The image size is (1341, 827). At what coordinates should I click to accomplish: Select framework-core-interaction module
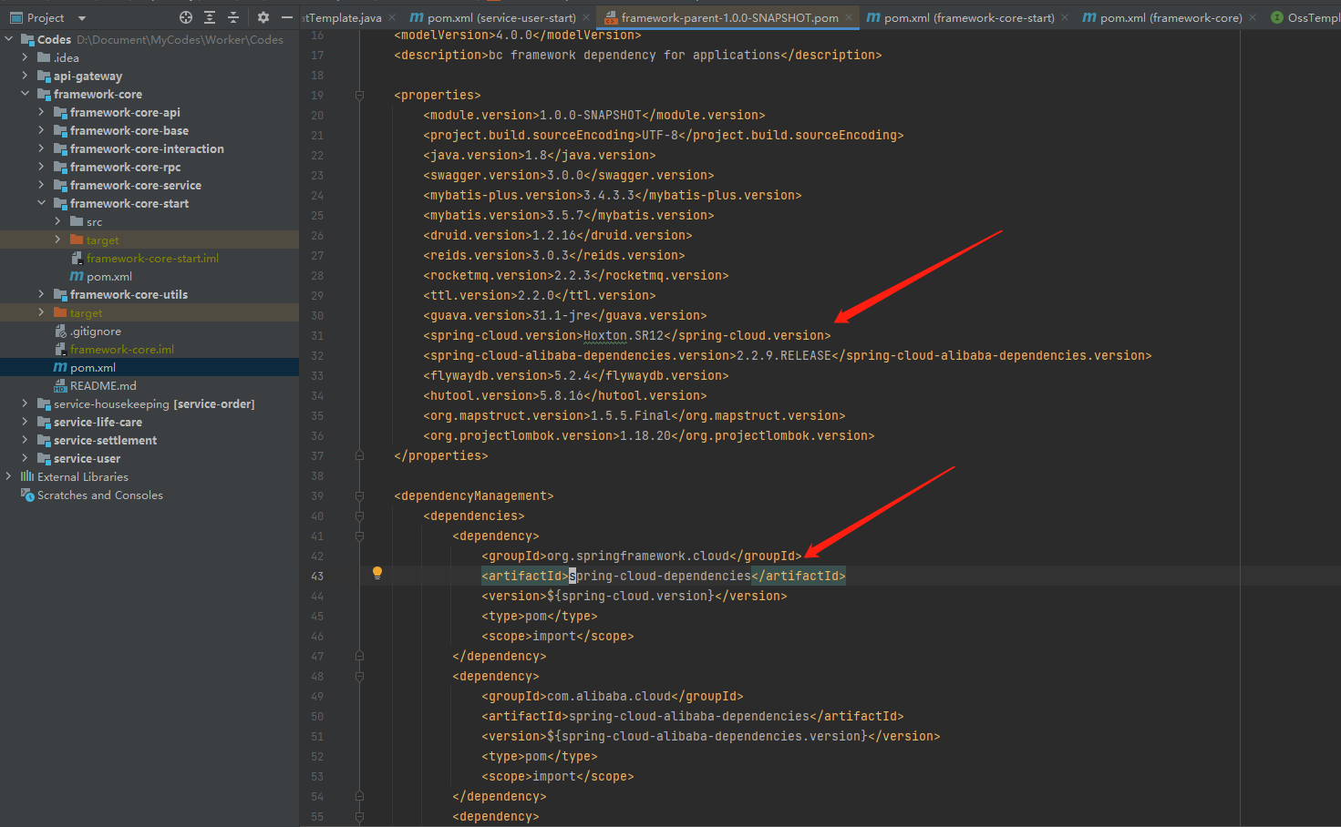(x=147, y=148)
